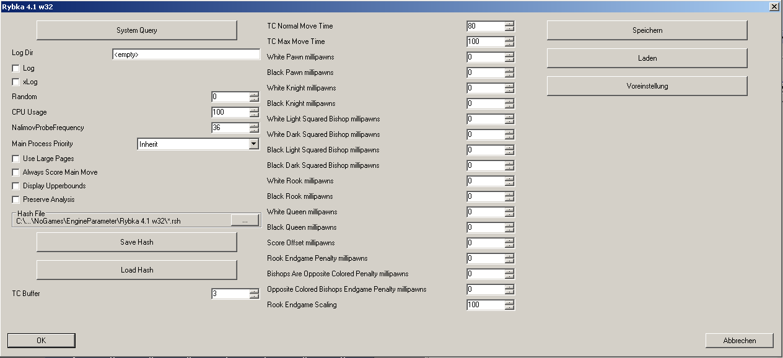Screen dimensions: 783x358
Task: Click the Load Hash button
Action: tap(137, 270)
